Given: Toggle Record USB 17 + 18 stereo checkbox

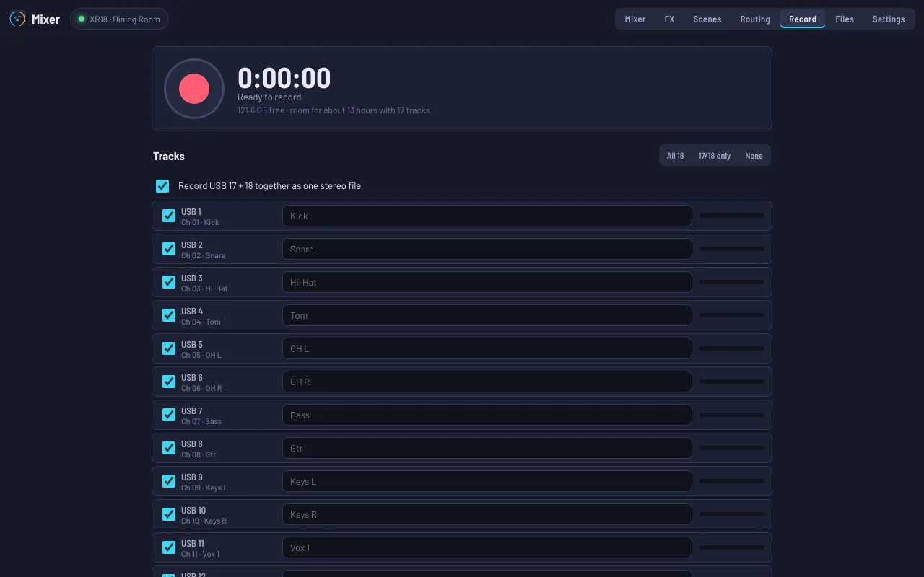Looking at the screenshot, I should coord(162,186).
